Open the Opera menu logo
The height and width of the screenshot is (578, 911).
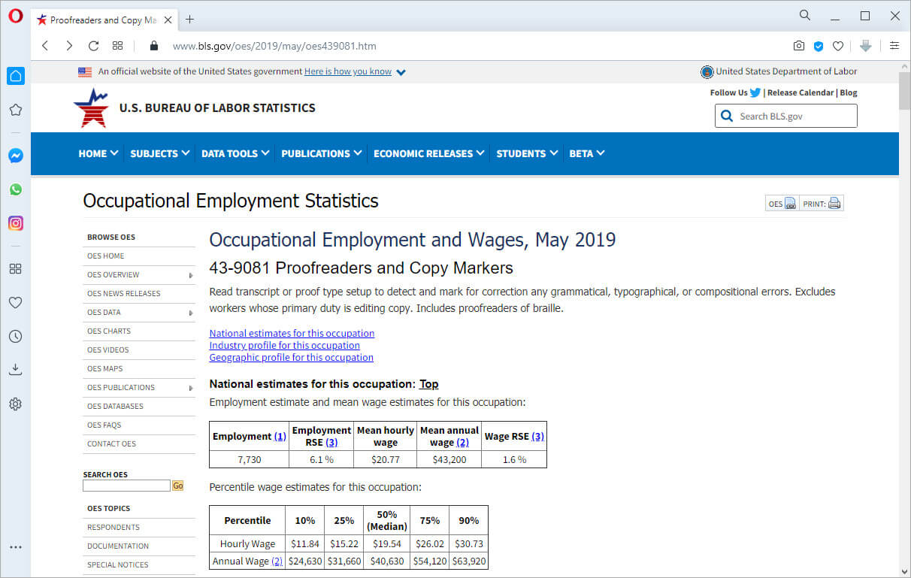(x=15, y=16)
